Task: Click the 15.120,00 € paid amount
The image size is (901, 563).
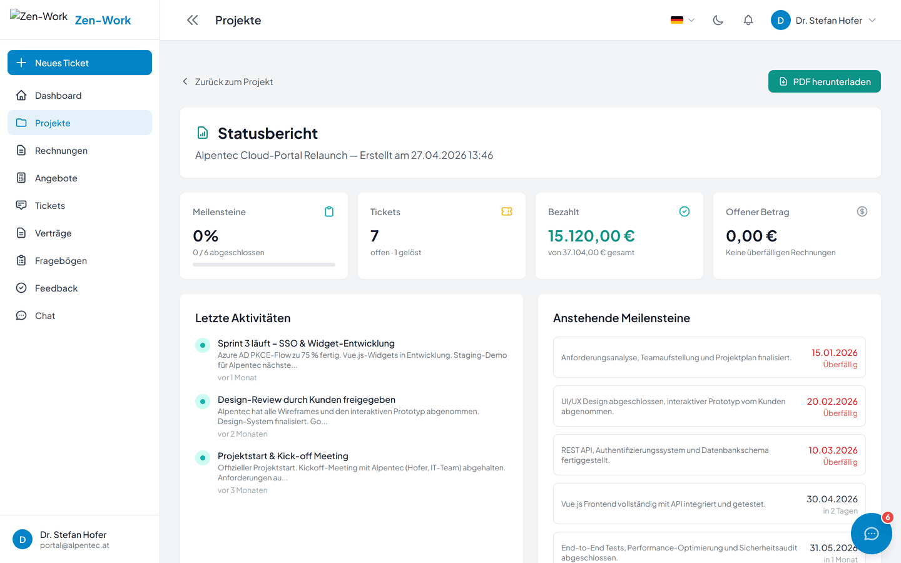Action: 591,236
